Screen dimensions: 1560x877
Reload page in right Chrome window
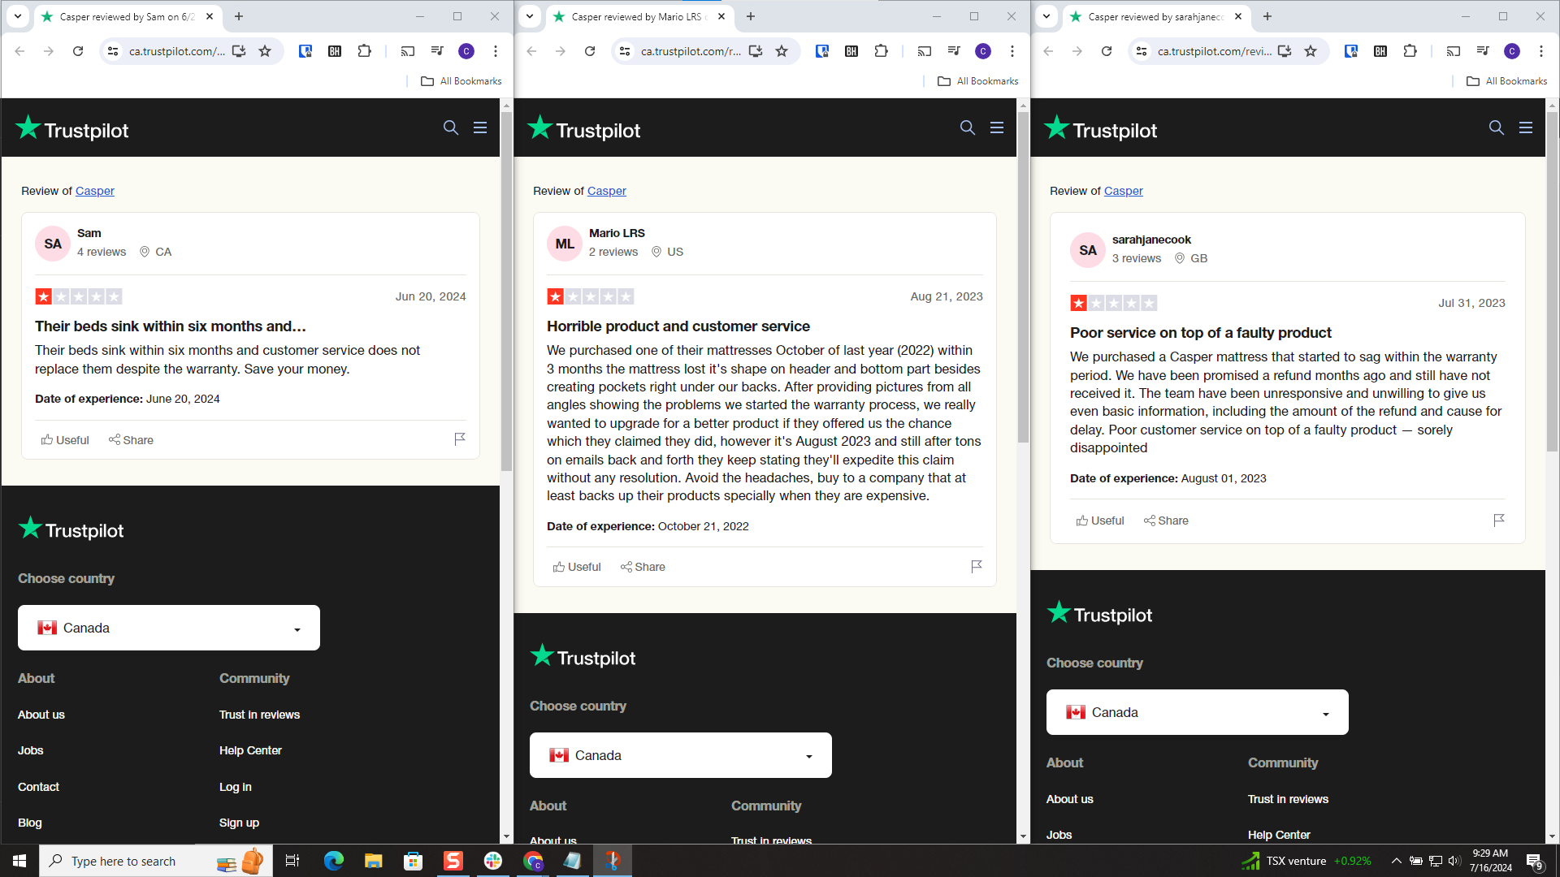click(x=1107, y=51)
